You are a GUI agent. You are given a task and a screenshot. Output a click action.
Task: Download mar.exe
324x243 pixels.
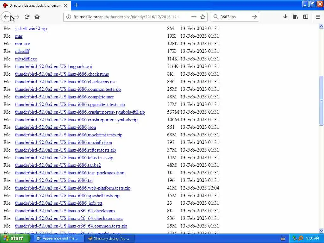(22, 44)
